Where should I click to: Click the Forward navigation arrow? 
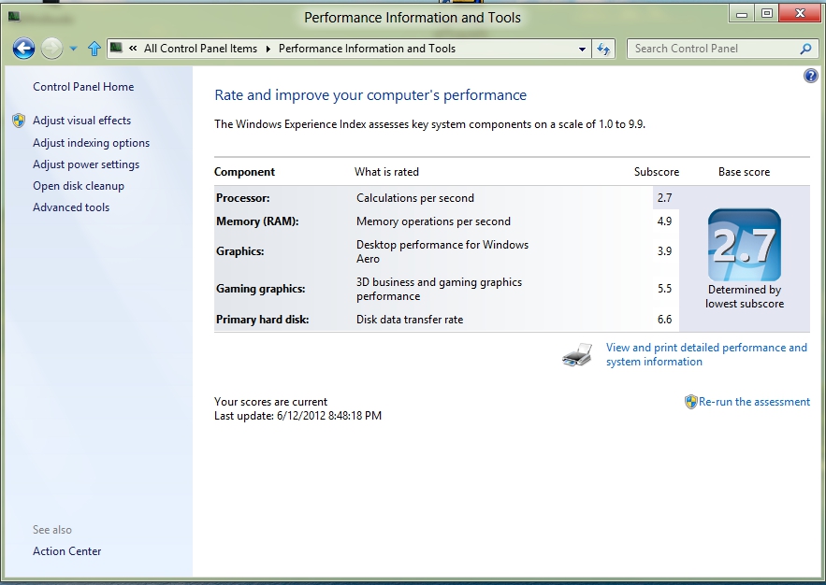click(51, 49)
